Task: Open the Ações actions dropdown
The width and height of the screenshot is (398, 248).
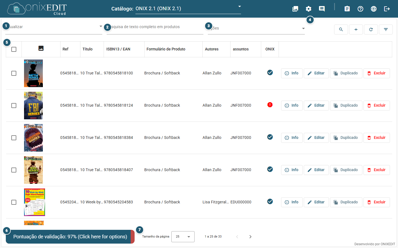Action: click(256, 28)
